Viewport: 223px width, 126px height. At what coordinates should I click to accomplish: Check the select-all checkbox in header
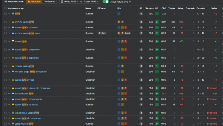(6, 8)
